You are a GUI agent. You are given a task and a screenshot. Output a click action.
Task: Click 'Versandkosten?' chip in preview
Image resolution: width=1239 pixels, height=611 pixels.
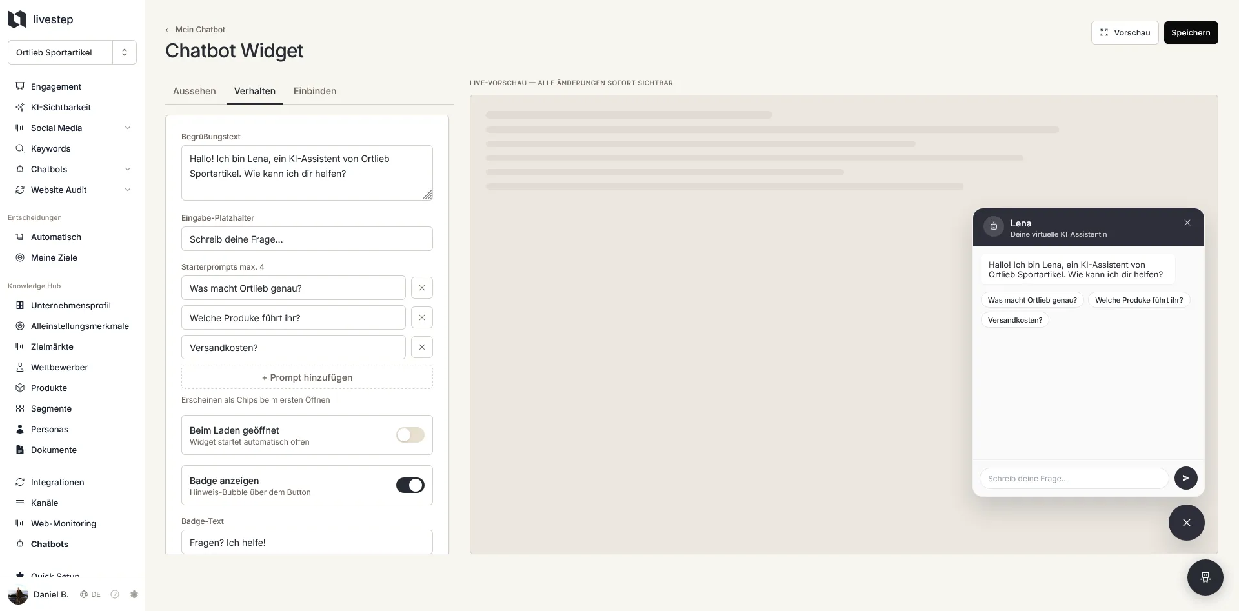click(x=1015, y=320)
